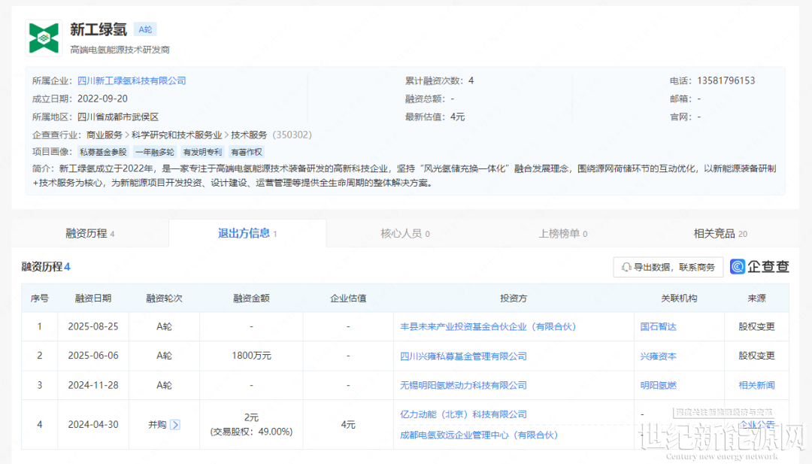The image size is (812, 464).
Task: Open investor 丰县未来产业投资基金合伙企业 link
Action: pos(487,327)
